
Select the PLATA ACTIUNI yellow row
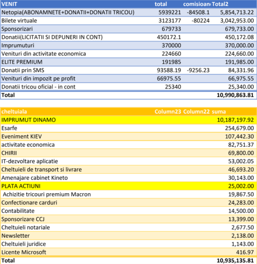click(x=129, y=186)
